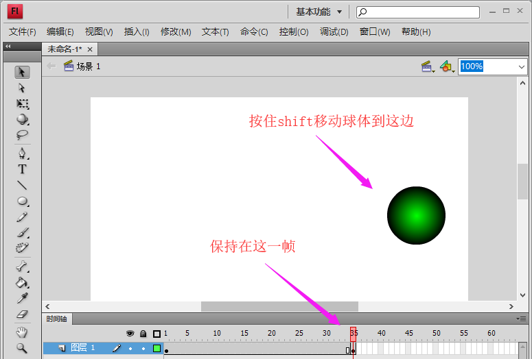Viewport: 532px width, 359px height.
Task: Select the Free Transform tool
Action: 23,103
